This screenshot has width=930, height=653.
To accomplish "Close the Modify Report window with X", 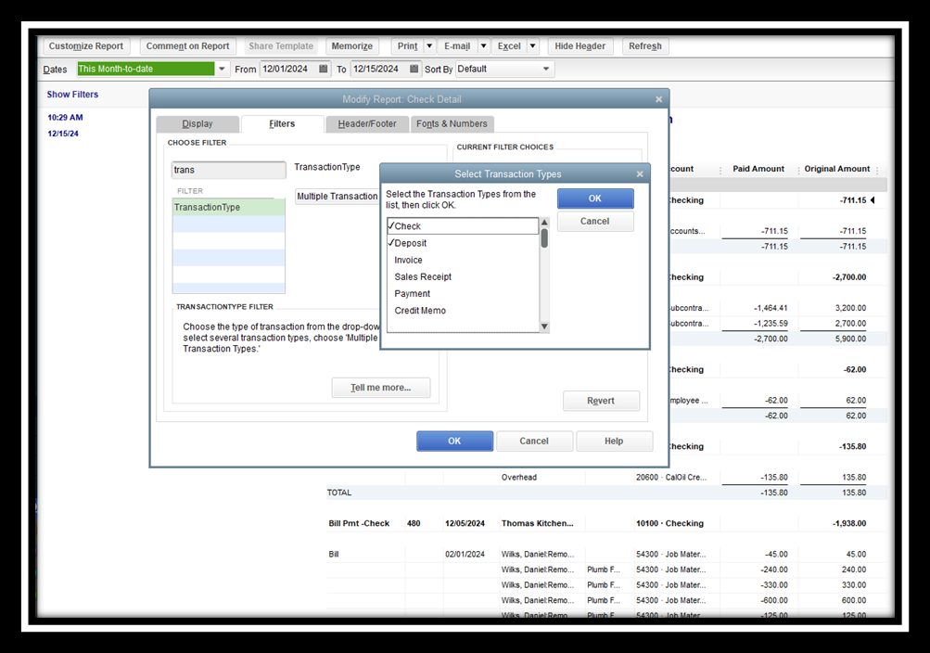I will pos(658,99).
